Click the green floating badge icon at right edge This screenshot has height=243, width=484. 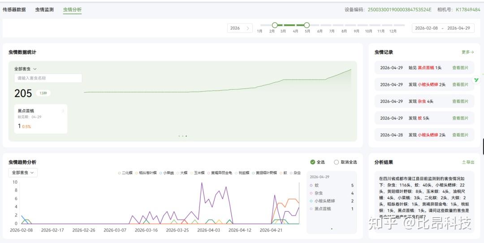pyautogui.click(x=476, y=80)
